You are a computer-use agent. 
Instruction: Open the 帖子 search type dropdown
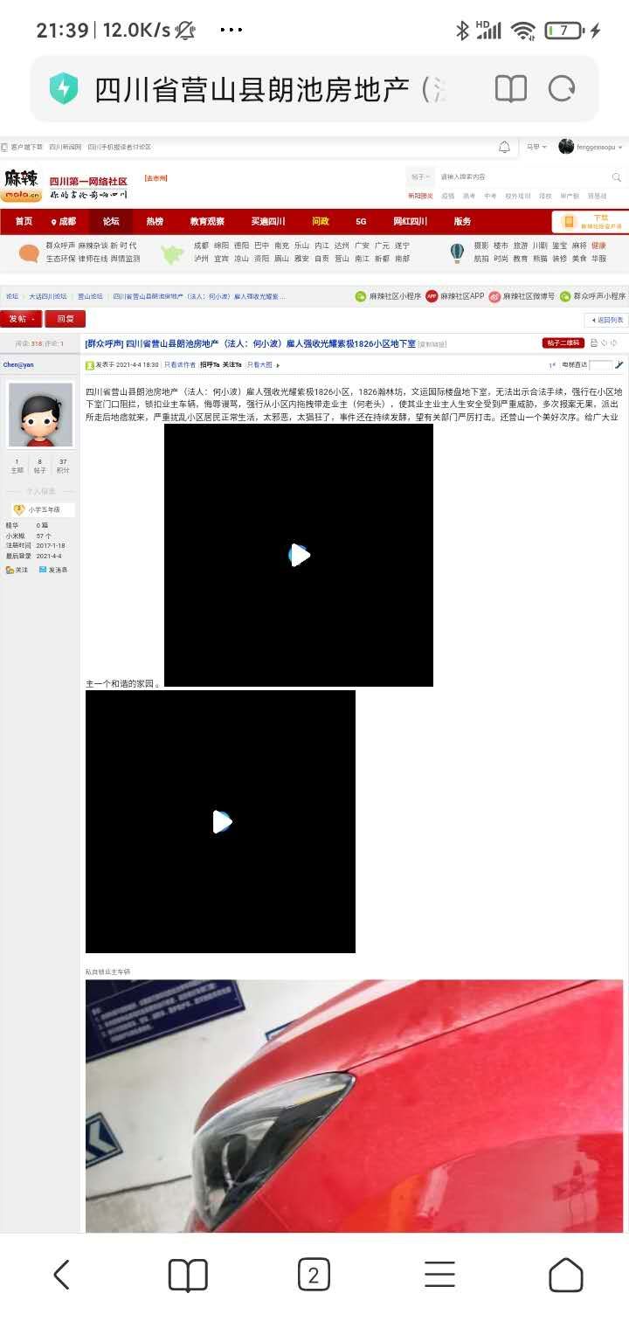[421, 177]
